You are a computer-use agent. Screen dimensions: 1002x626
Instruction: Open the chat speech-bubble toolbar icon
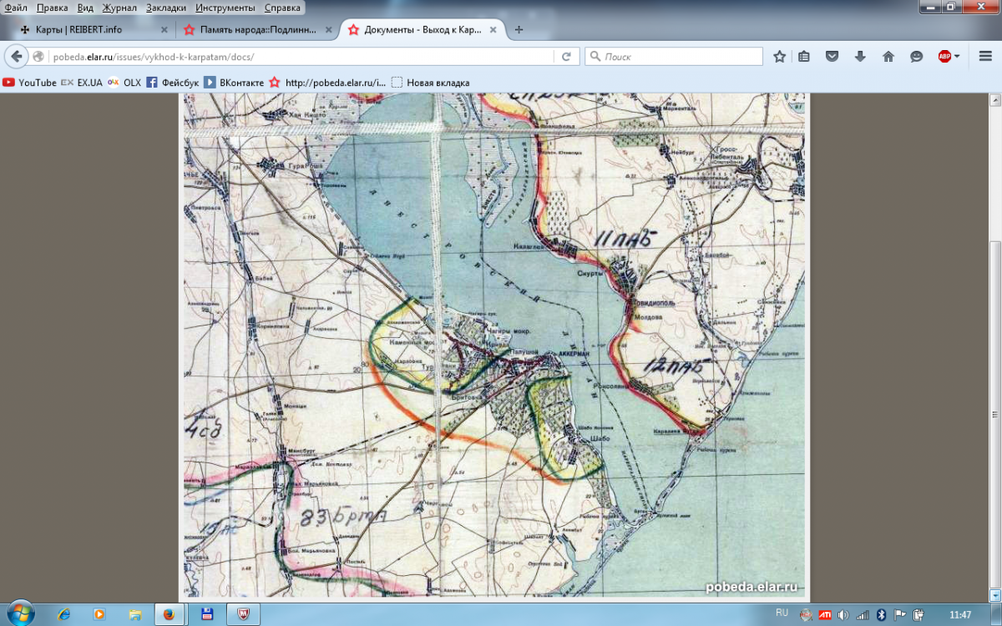916,57
